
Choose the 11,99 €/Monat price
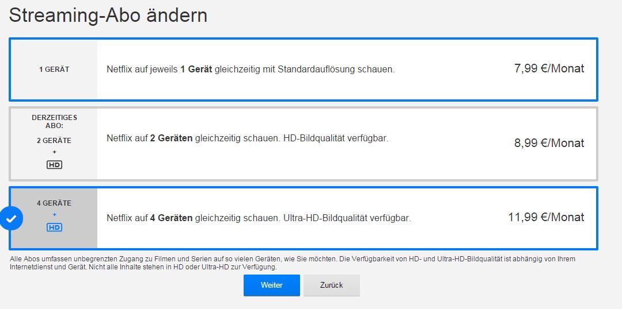[x=546, y=217]
